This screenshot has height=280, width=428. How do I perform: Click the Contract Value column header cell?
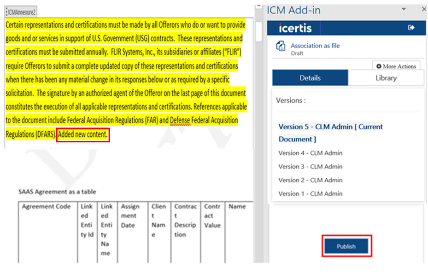212,216
